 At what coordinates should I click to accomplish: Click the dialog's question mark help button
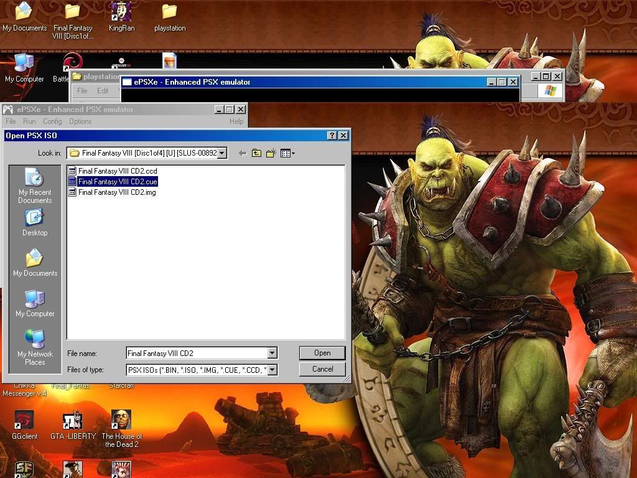pos(332,136)
